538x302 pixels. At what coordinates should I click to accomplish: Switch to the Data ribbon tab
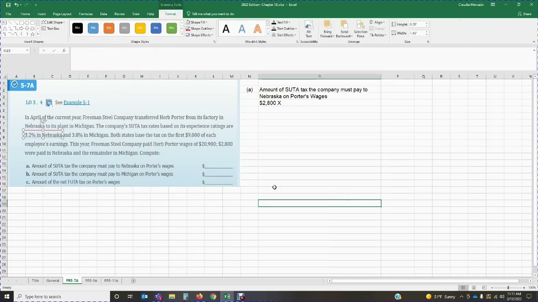click(103, 14)
